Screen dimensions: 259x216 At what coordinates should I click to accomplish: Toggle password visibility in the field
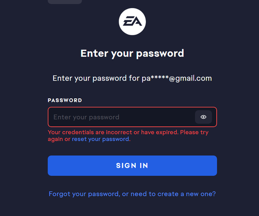click(203, 117)
